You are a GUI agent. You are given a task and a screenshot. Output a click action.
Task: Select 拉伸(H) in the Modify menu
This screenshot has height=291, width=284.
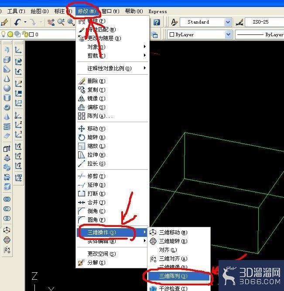(x=113, y=155)
